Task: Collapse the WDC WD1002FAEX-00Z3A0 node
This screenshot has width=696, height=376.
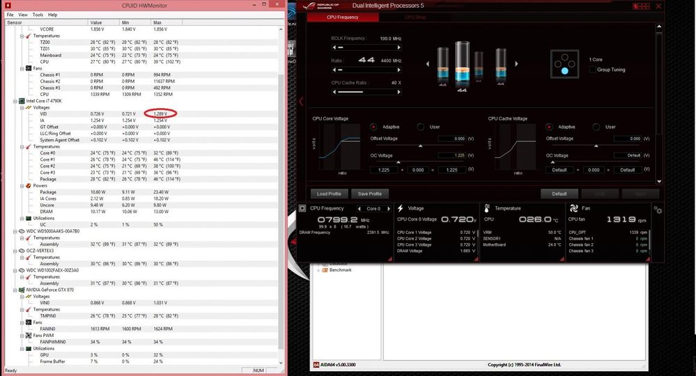Action: click(x=15, y=270)
